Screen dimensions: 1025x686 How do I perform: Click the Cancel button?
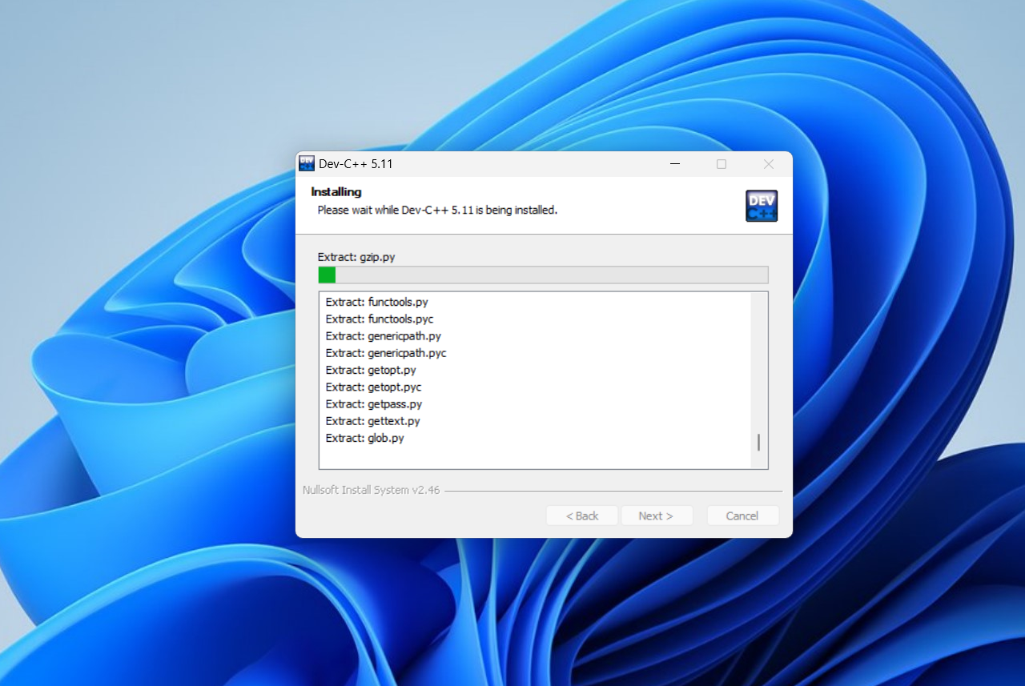742,516
